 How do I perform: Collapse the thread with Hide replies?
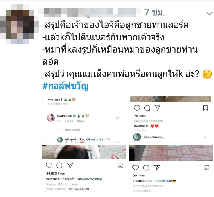tap(73, 130)
